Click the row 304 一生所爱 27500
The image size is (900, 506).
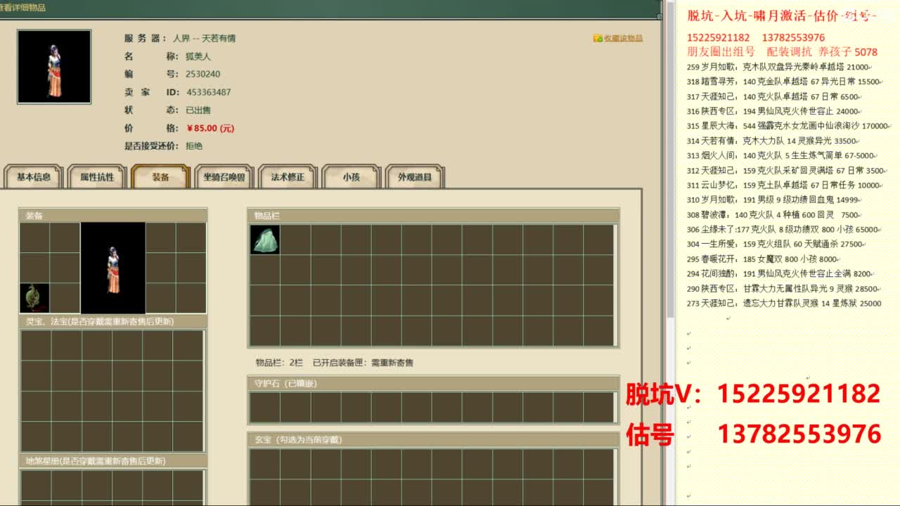[776, 245]
